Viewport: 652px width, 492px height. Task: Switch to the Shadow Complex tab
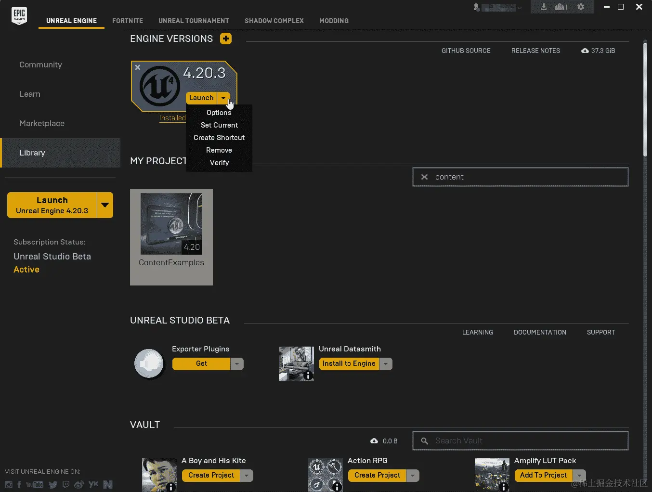coord(274,21)
